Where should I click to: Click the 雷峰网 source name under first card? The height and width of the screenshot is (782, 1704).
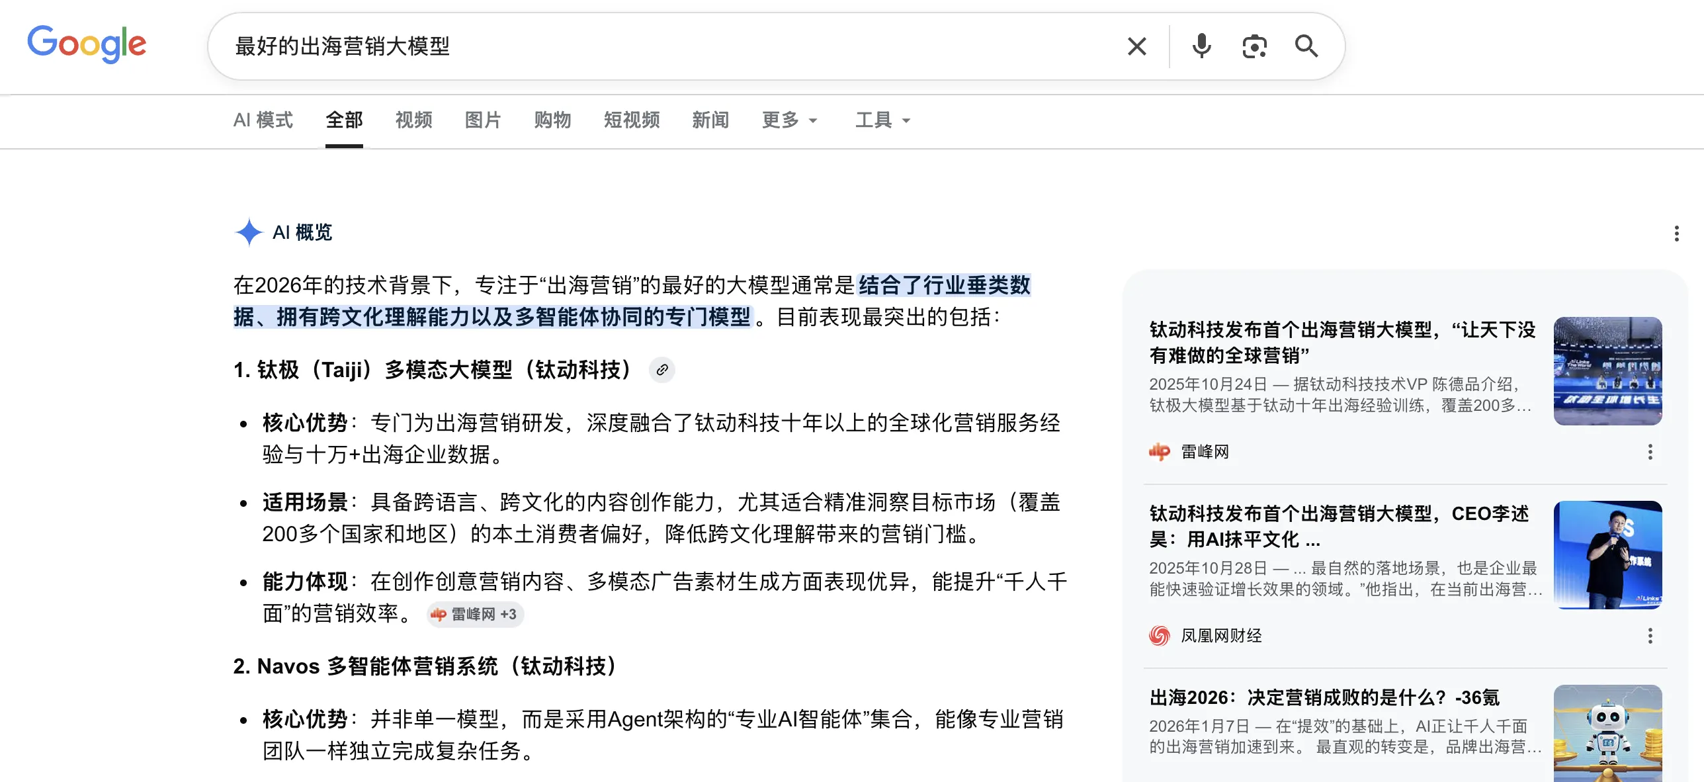point(1205,452)
